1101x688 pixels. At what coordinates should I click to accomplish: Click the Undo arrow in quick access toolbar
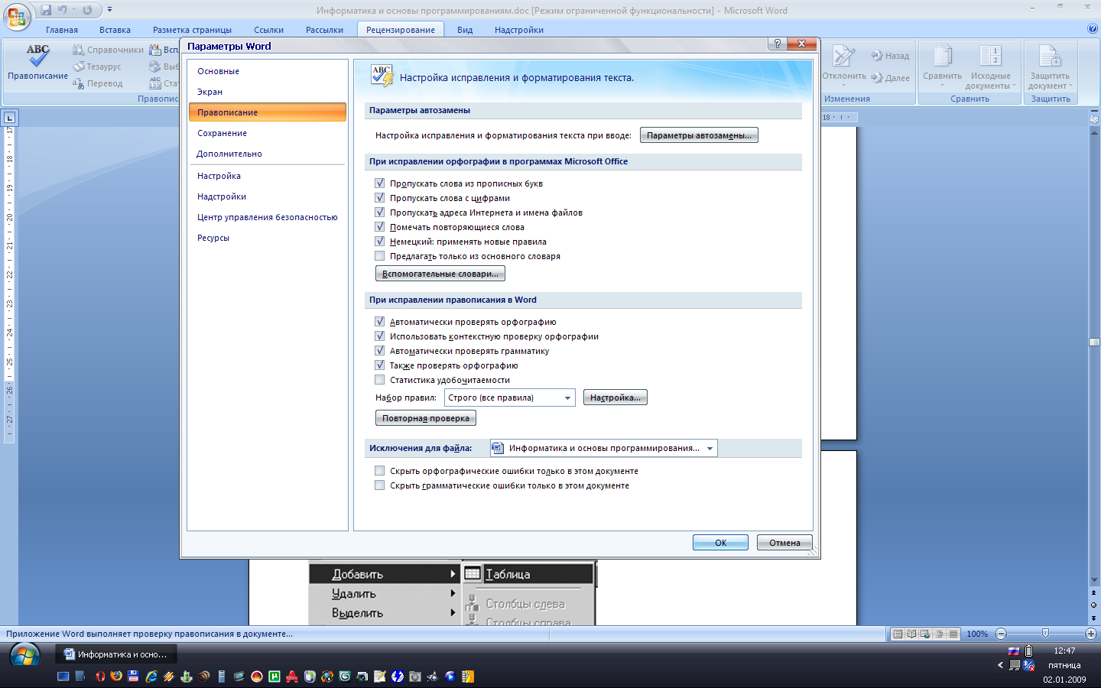click(63, 10)
